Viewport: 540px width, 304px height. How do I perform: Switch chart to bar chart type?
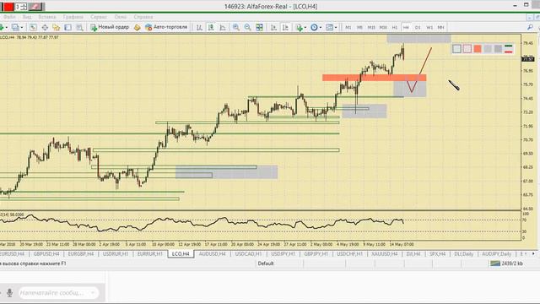[199, 27]
